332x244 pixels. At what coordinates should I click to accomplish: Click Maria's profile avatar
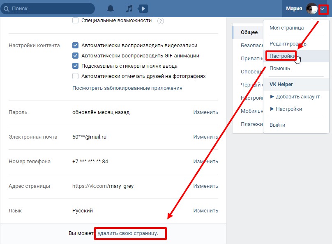[x=312, y=9]
